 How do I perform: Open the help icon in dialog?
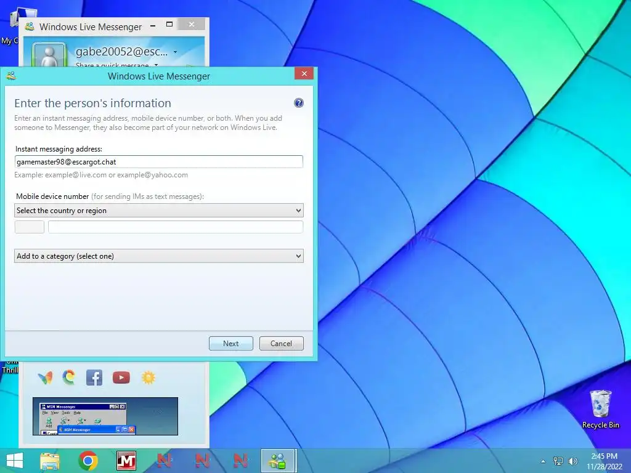point(299,103)
